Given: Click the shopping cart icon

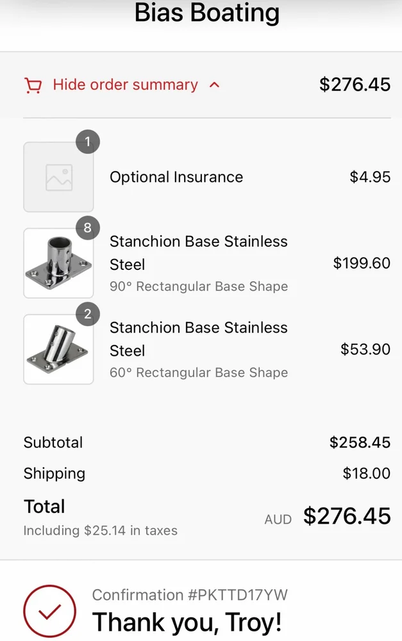Looking at the screenshot, I should click(32, 85).
